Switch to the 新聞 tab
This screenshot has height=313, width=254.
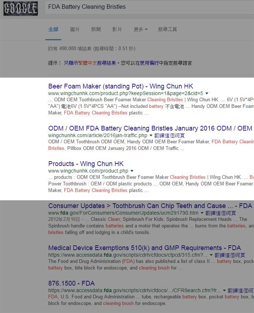[96, 29]
